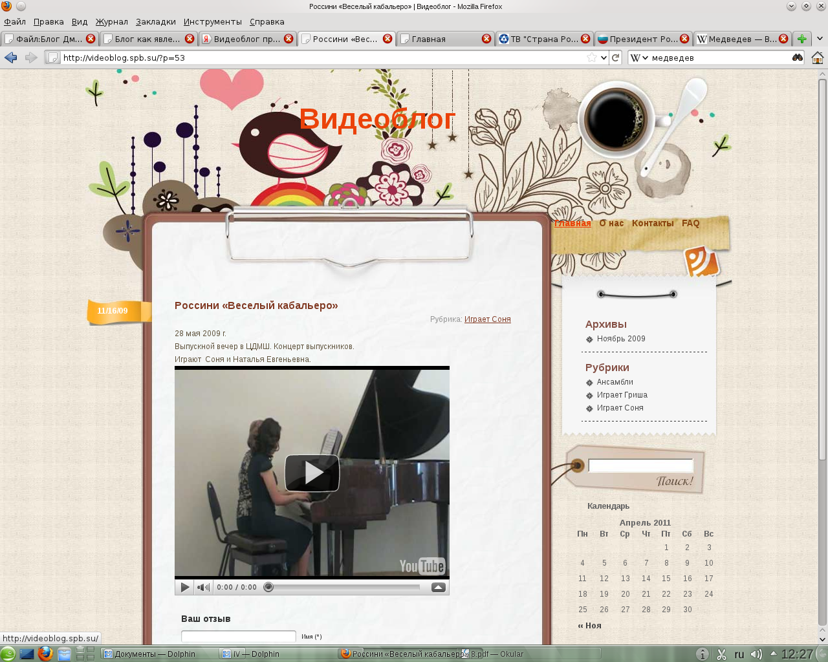Open the search engine selector dropdown
Screen dimensions: 828x662
click(639, 58)
